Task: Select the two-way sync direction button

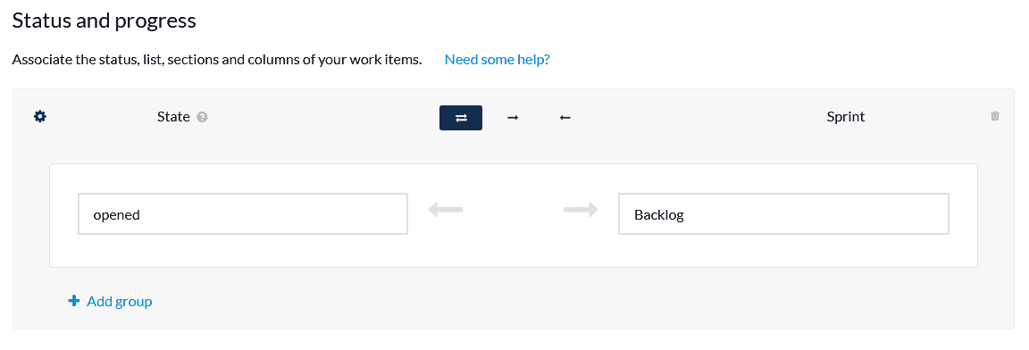Action: pos(461,118)
